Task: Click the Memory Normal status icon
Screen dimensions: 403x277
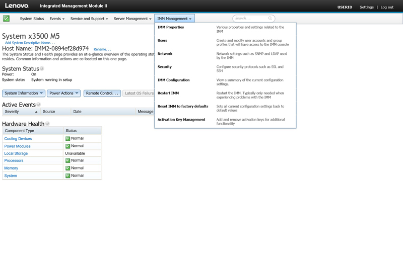Action: (x=68, y=168)
